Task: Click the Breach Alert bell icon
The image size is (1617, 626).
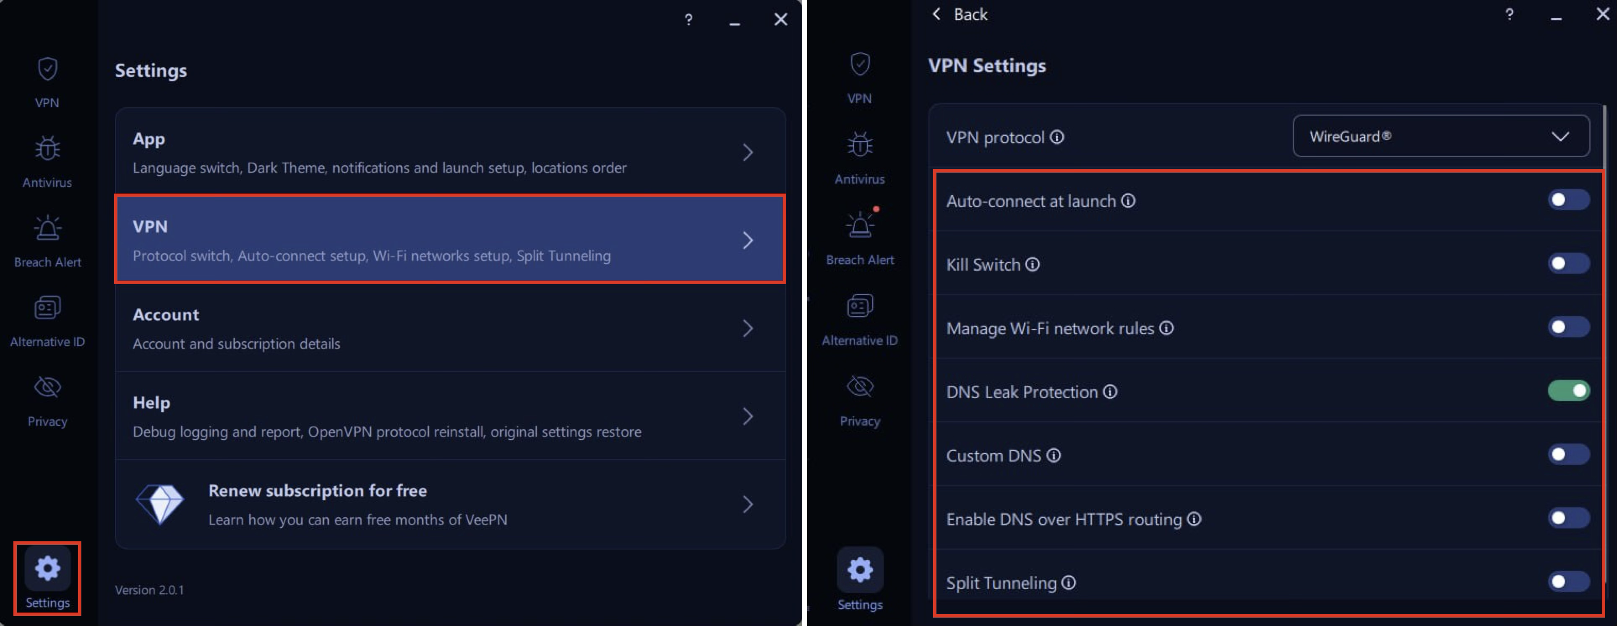Action: point(48,228)
